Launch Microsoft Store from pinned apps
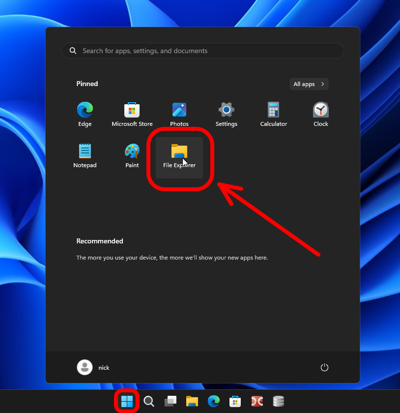Image resolution: width=400 pixels, height=413 pixels. pyautogui.click(x=132, y=115)
